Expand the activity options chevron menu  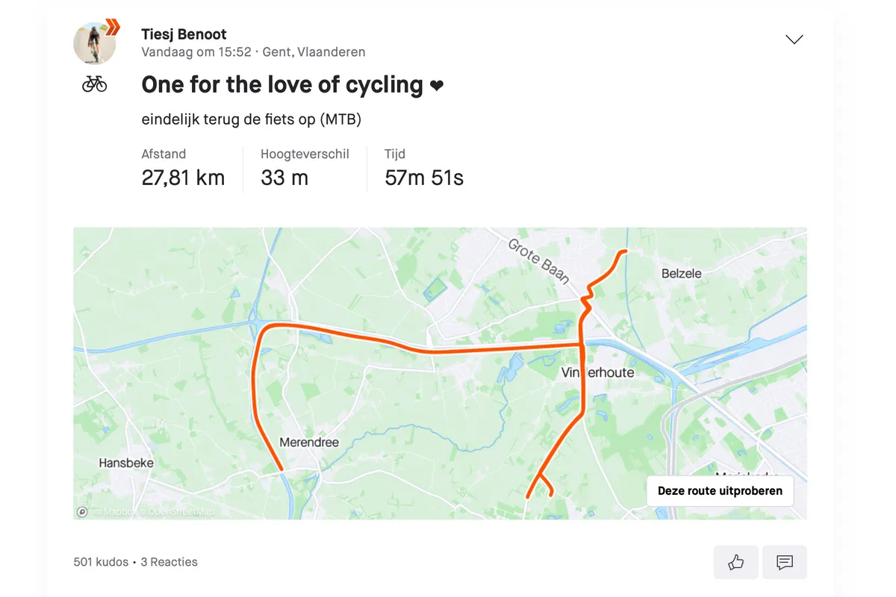coord(794,40)
